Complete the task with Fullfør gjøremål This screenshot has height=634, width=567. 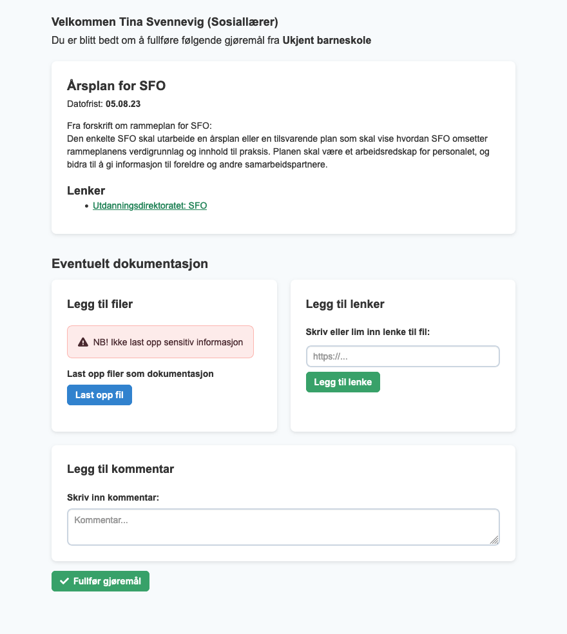click(x=101, y=581)
